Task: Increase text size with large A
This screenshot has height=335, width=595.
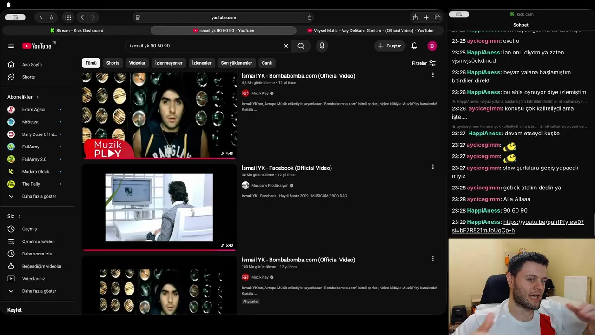Action: [51, 18]
